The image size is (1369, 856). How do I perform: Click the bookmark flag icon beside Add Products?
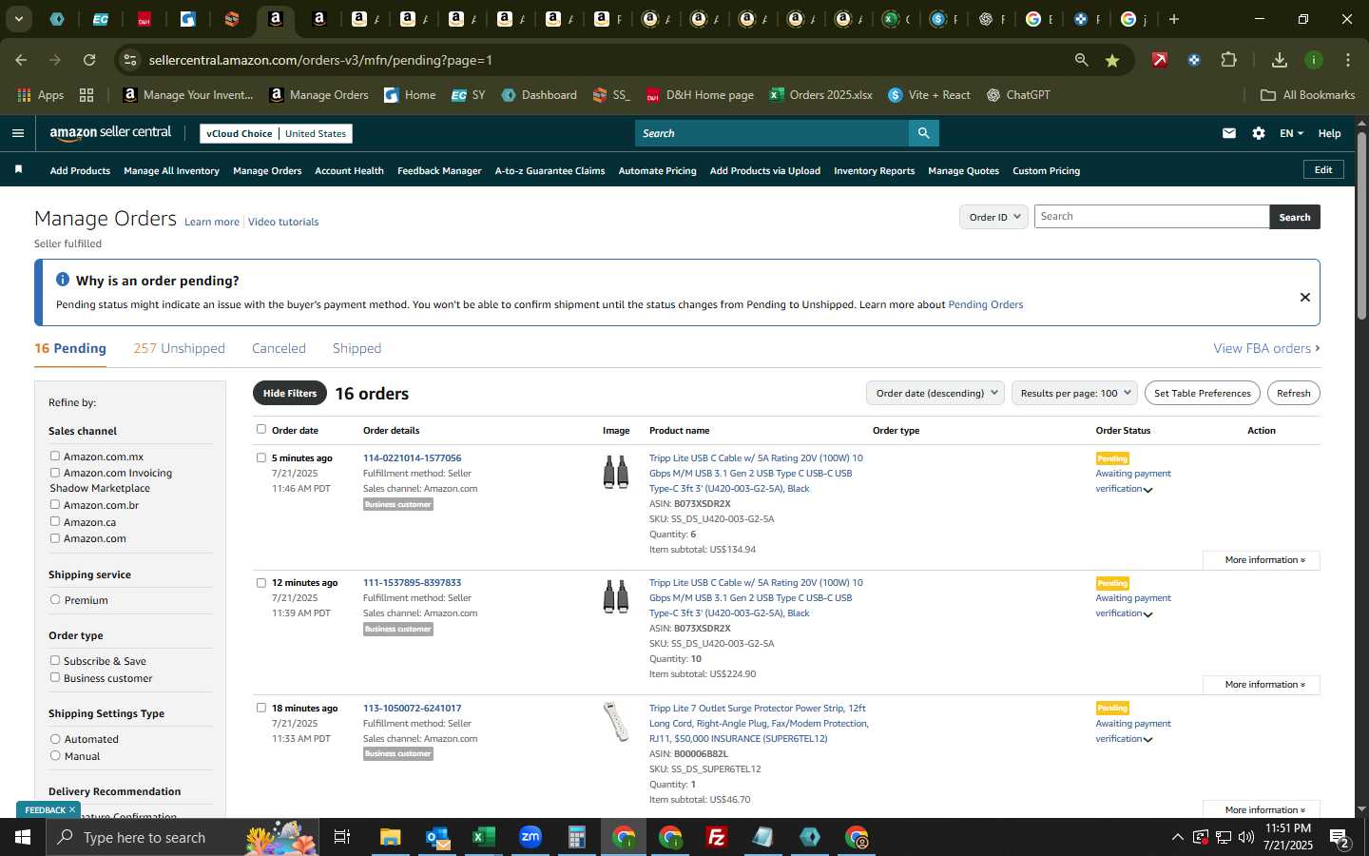click(18, 169)
